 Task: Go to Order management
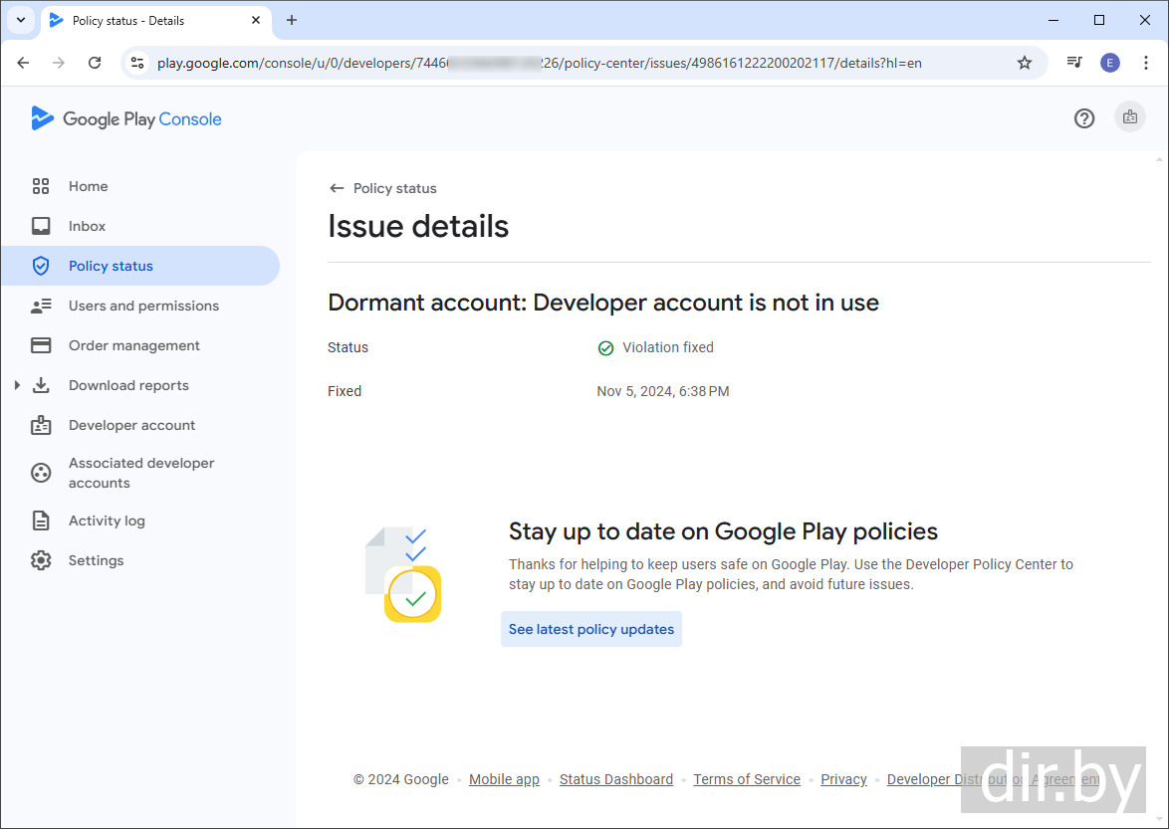click(x=133, y=345)
